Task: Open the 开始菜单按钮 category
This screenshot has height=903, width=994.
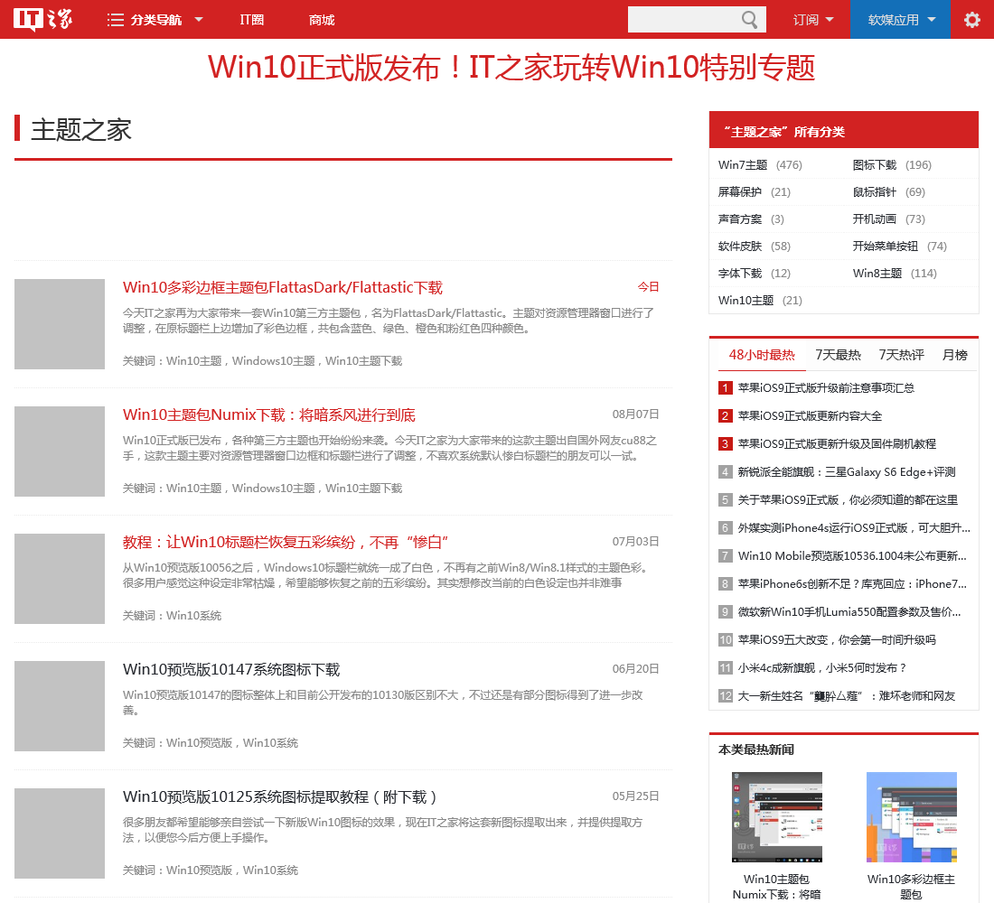Action: tap(885, 247)
